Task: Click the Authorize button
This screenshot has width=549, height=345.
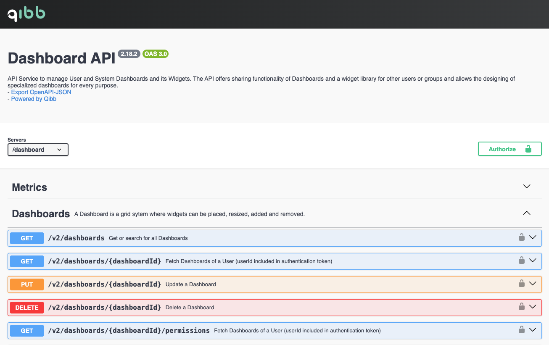Action: [509, 149]
